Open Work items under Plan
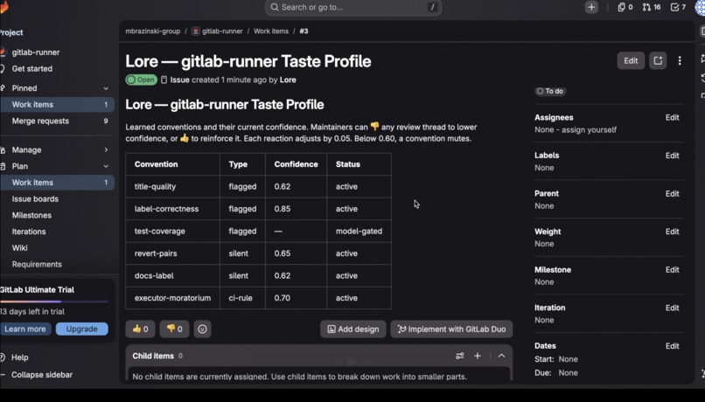 coord(57,183)
